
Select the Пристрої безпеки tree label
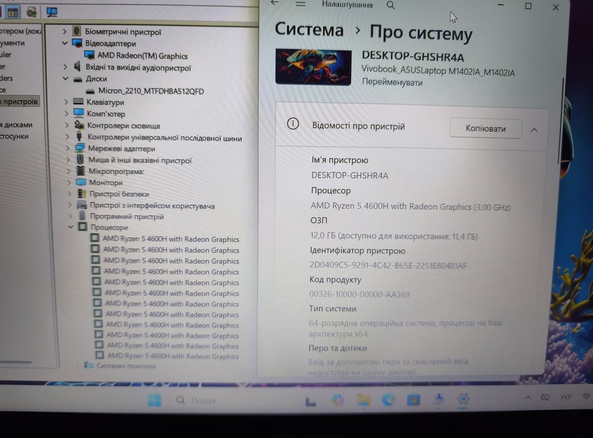tap(119, 194)
